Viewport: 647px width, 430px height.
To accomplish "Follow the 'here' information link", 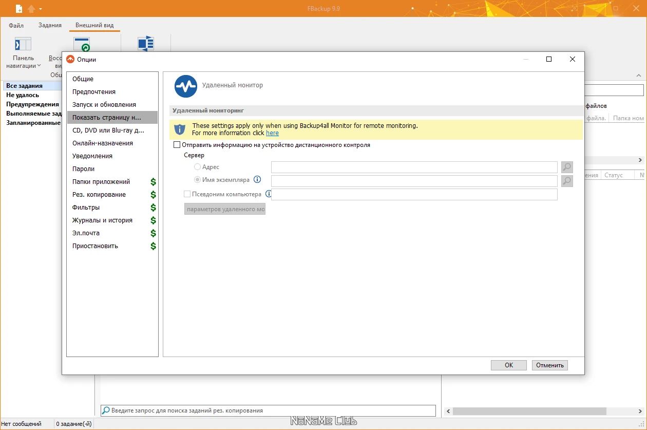I will pyautogui.click(x=272, y=133).
